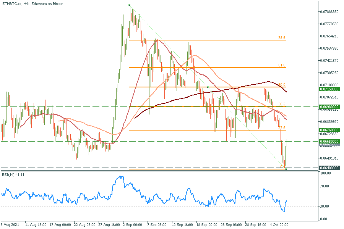
Task: Click the 0.07150000 horizontal line price tag
Action: coord(329,89)
